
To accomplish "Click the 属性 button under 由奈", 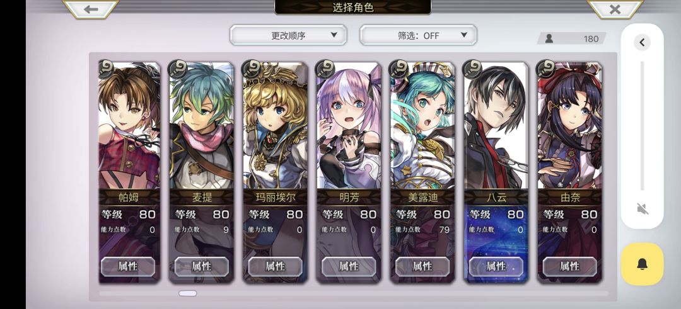I will (569, 267).
